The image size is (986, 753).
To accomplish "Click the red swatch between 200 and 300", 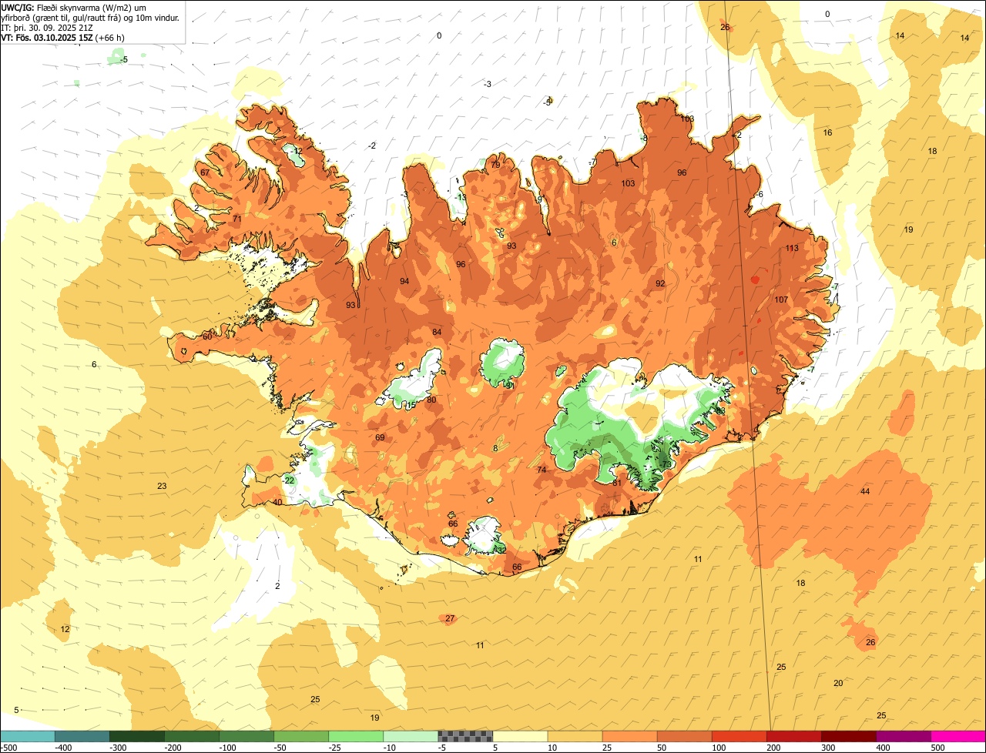I will point(793,736).
